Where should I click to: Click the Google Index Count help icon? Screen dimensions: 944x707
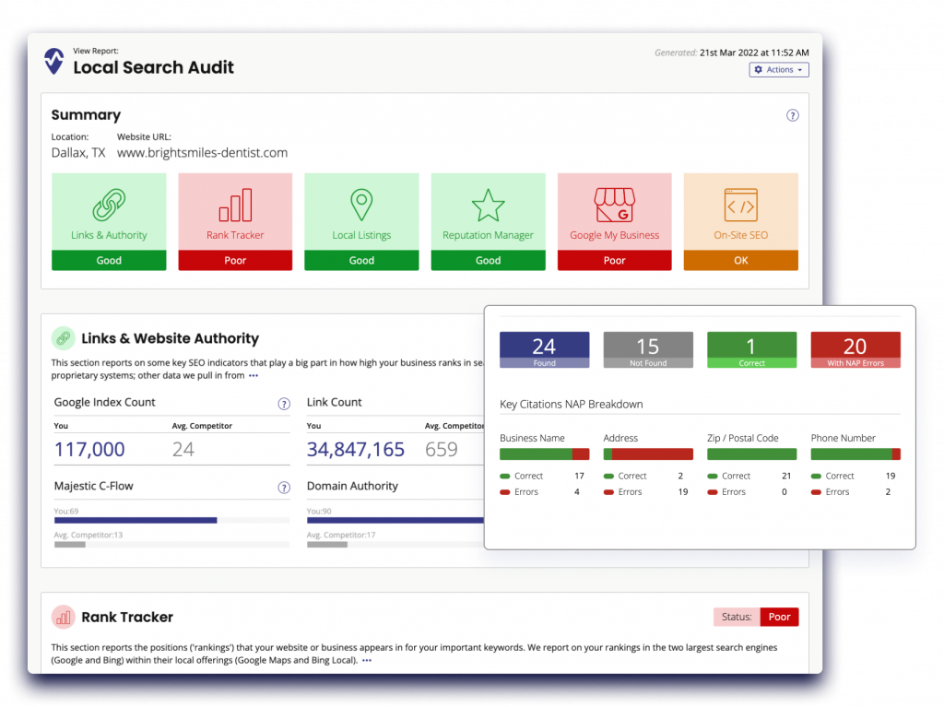[284, 404]
